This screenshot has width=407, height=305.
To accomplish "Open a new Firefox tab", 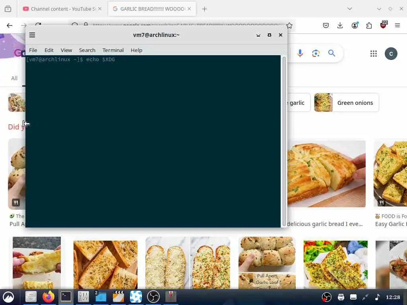I will pyautogui.click(x=204, y=9).
